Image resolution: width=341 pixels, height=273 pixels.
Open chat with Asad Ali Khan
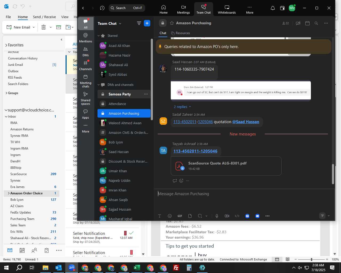[124, 46]
